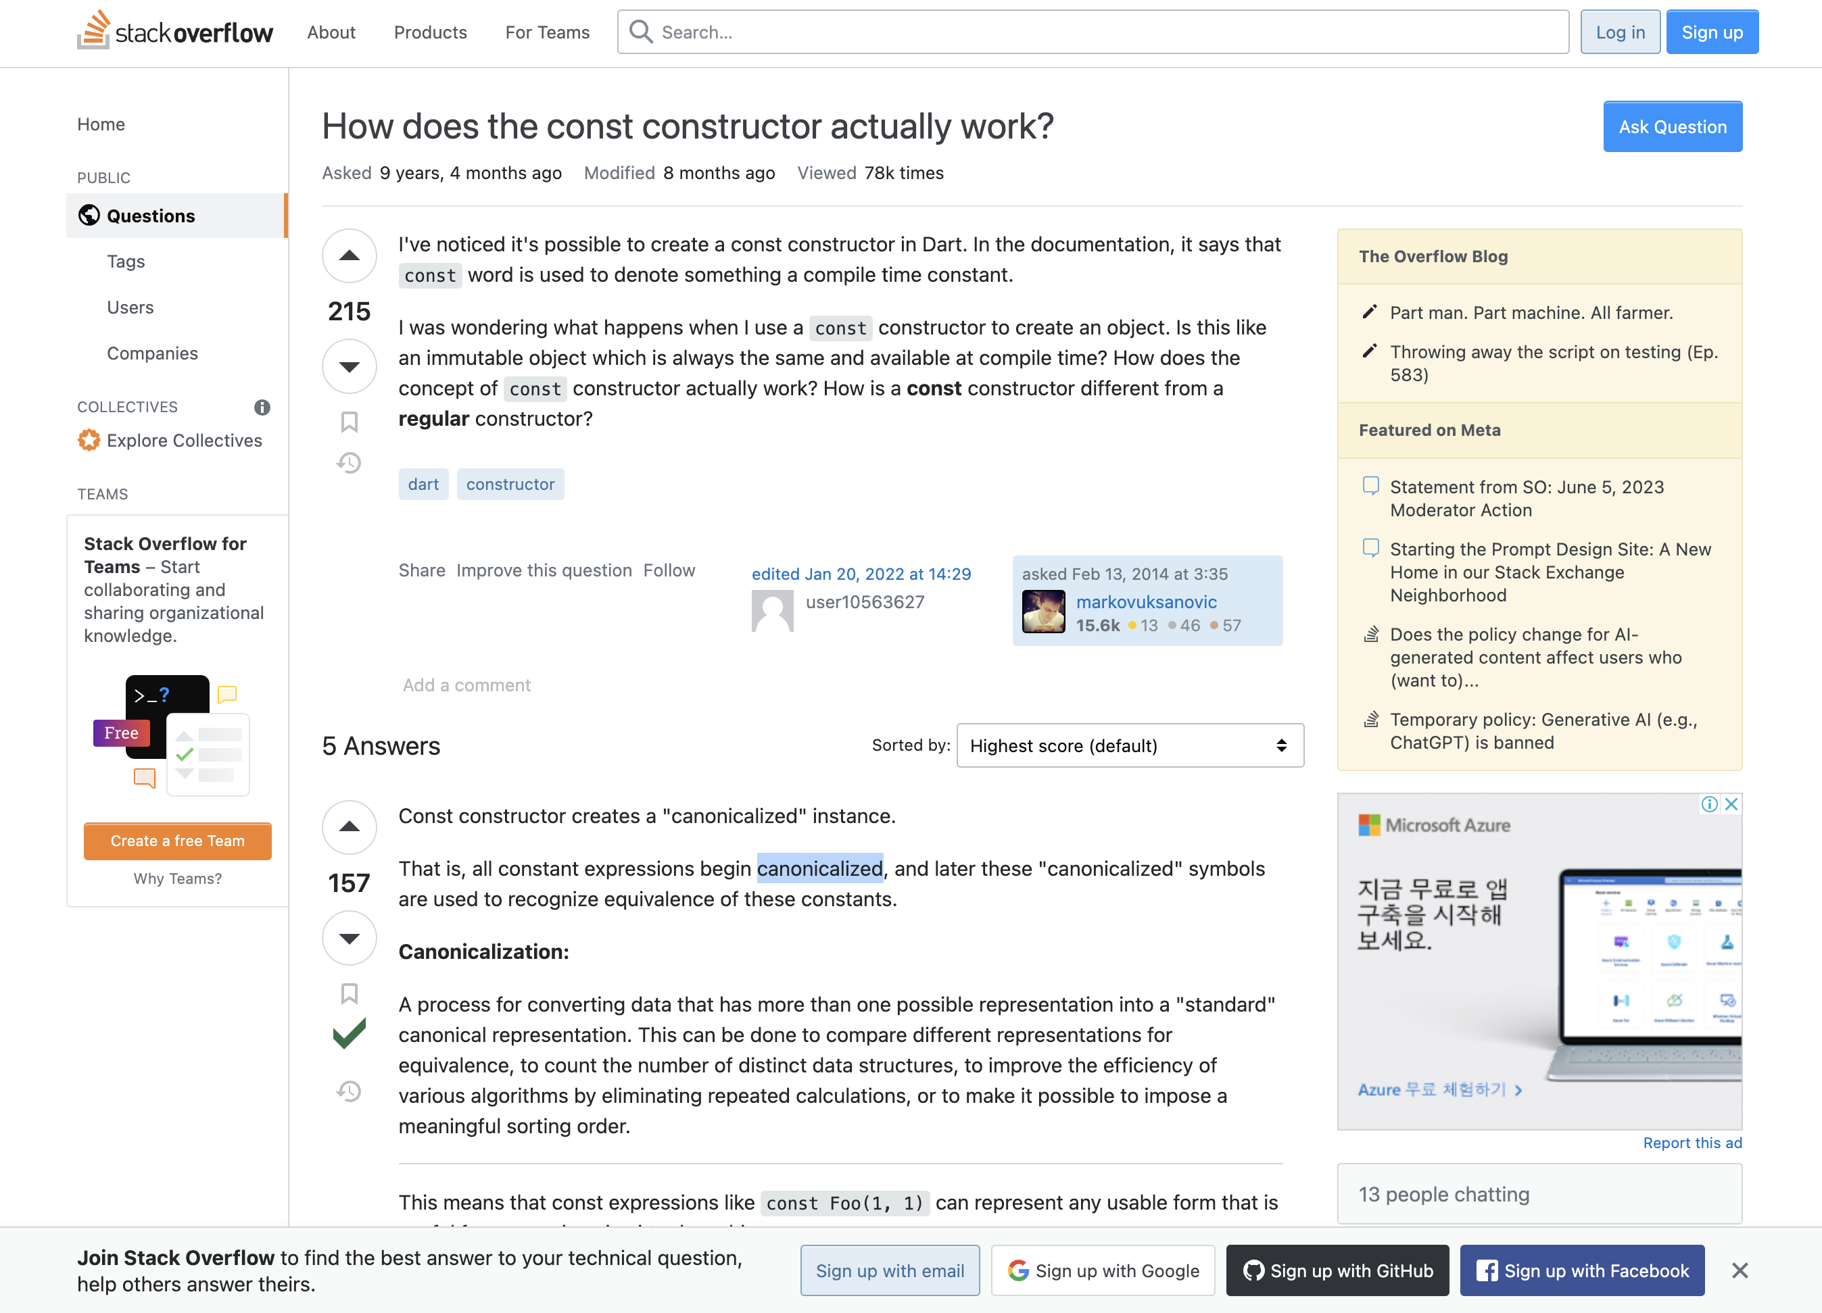Open the policy change for AI-generated content post
The height and width of the screenshot is (1313, 1822).
point(1536,657)
